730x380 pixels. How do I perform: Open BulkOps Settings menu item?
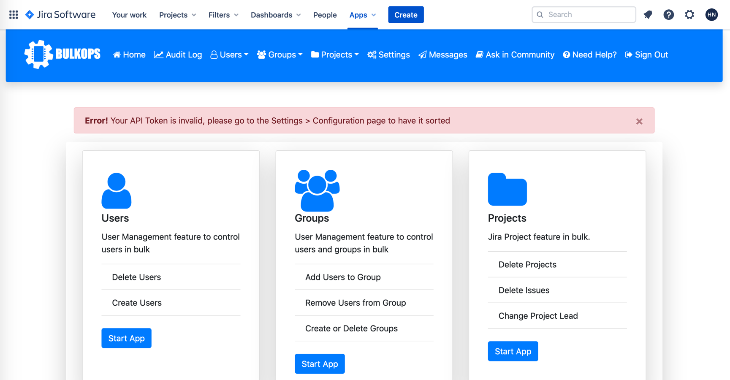(388, 55)
